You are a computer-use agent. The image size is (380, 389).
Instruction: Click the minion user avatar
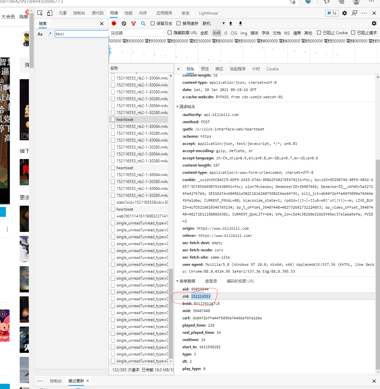25,39
